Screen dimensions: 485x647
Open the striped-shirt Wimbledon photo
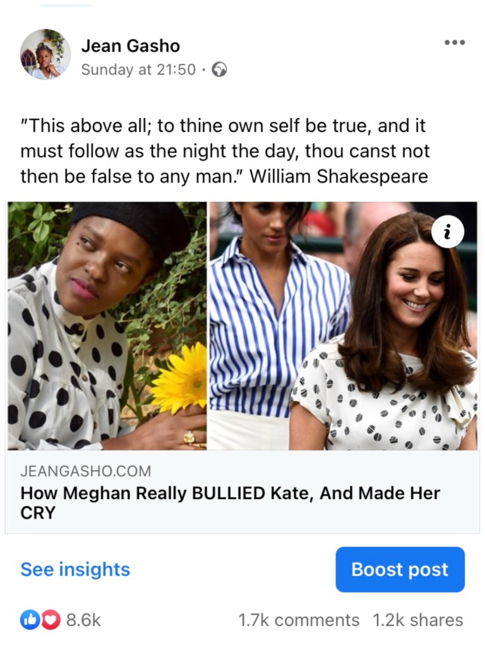click(344, 326)
